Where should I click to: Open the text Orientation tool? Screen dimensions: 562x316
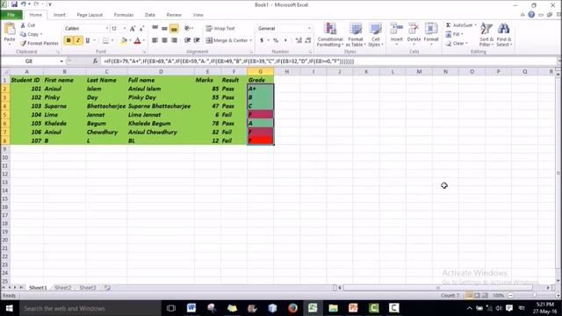coord(188,28)
